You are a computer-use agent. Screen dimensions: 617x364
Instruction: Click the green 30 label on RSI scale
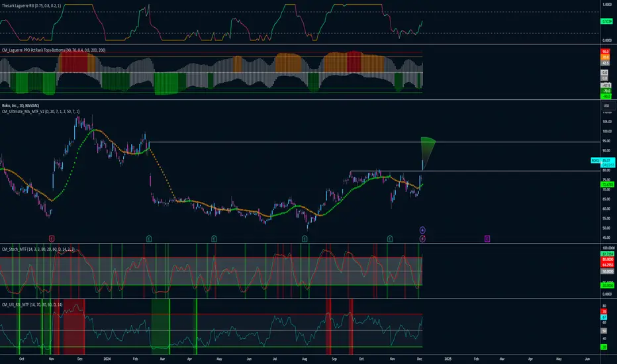click(604, 347)
